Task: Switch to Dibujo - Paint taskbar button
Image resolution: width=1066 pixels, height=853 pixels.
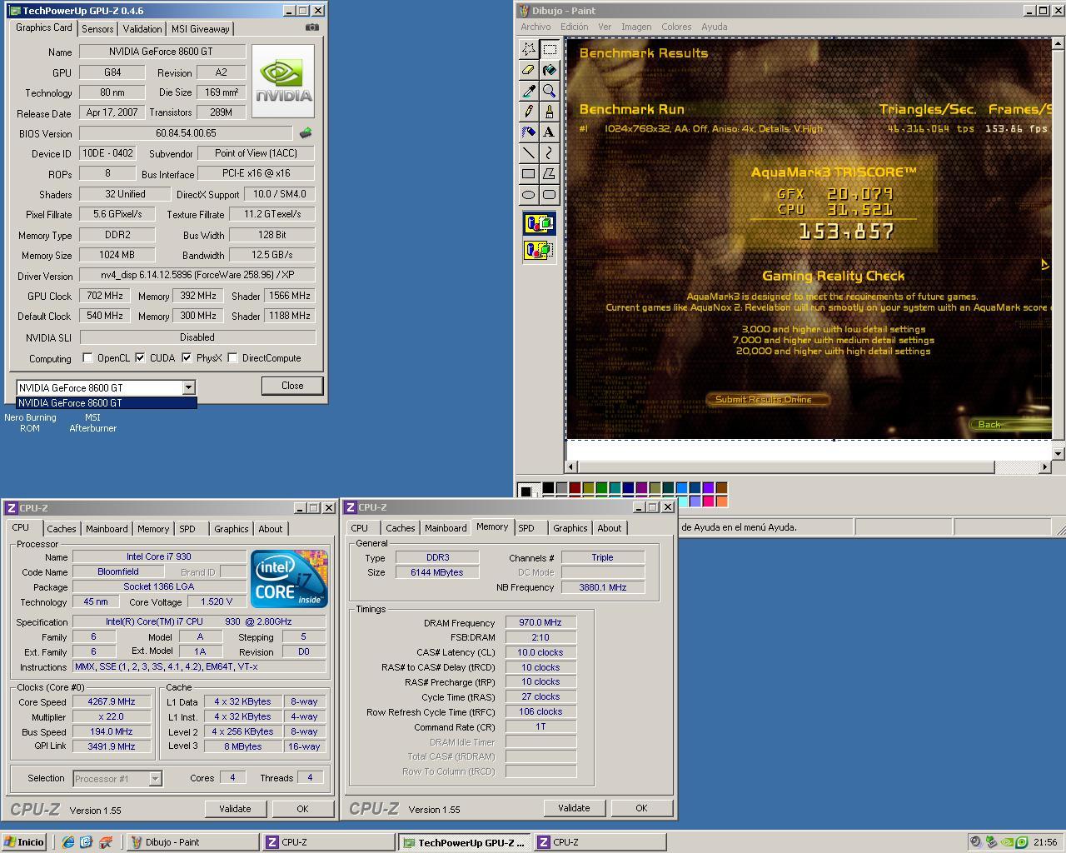Action: [x=193, y=842]
